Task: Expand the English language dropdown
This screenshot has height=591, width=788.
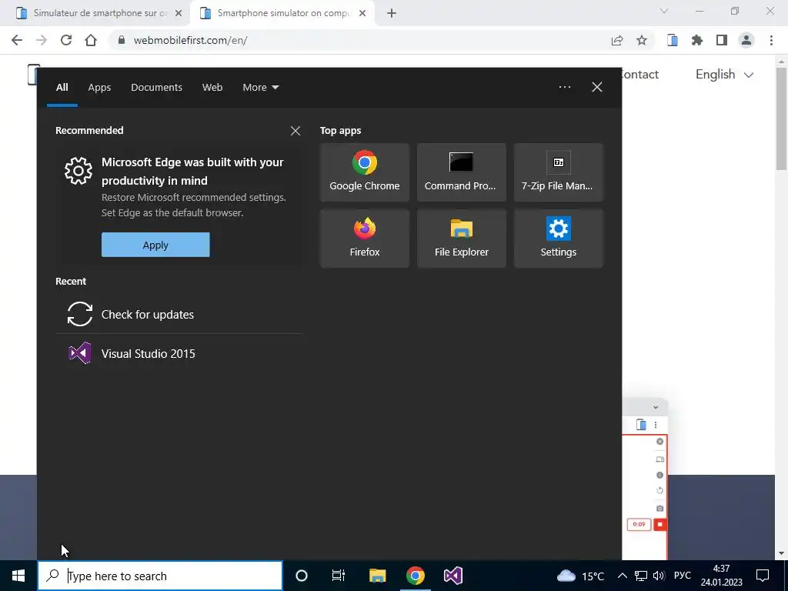Action: pyautogui.click(x=724, y=75)
